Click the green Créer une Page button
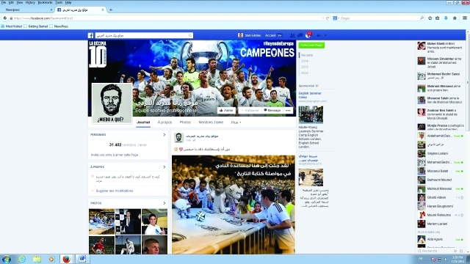The height and width of the screenshot is (264, 470). click(311, 45)
